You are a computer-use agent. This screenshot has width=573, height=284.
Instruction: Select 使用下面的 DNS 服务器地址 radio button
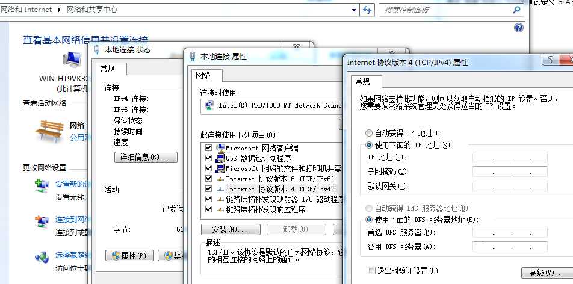pyautogui.click(x=369, y=220)
